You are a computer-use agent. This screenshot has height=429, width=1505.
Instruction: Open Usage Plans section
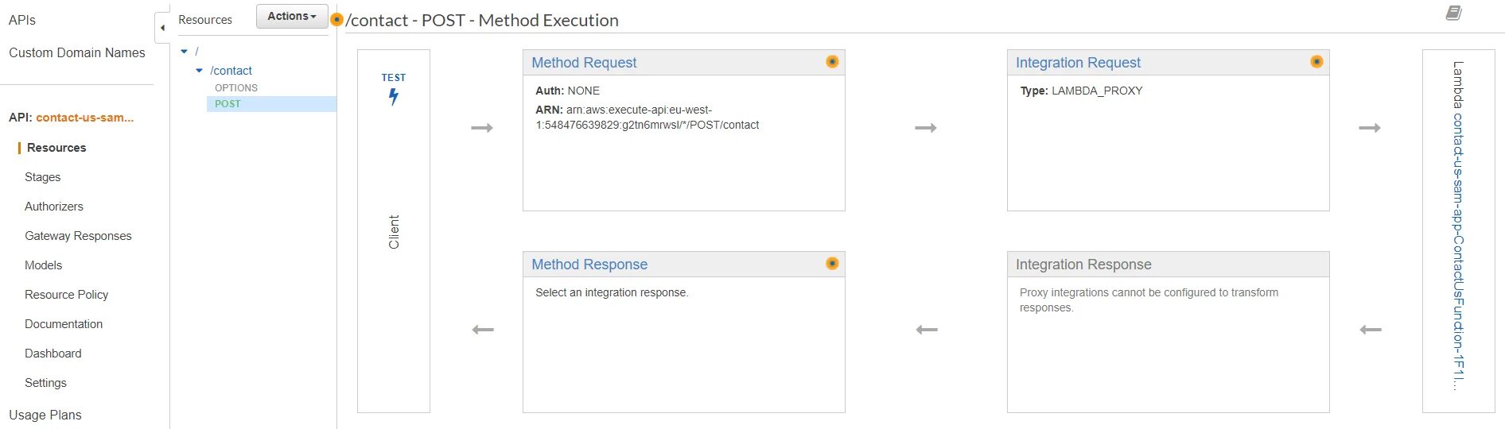pos(45,415)
